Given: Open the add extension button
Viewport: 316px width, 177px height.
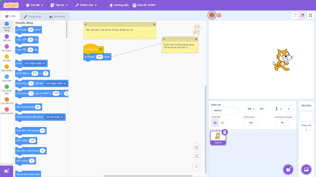Looking at the screenshot, I should [x=7, y=171].
